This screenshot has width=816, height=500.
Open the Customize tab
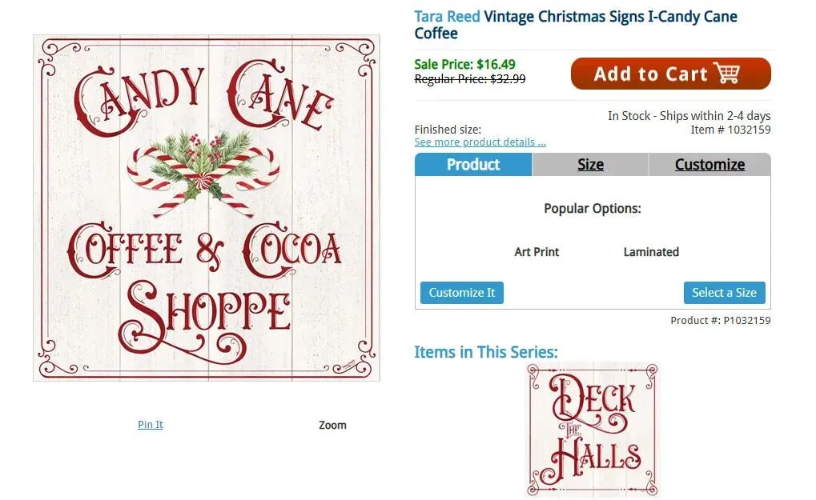coord(709,165)
